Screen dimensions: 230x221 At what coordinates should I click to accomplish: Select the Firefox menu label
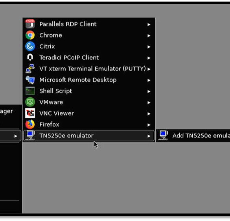tap(49, 124)
